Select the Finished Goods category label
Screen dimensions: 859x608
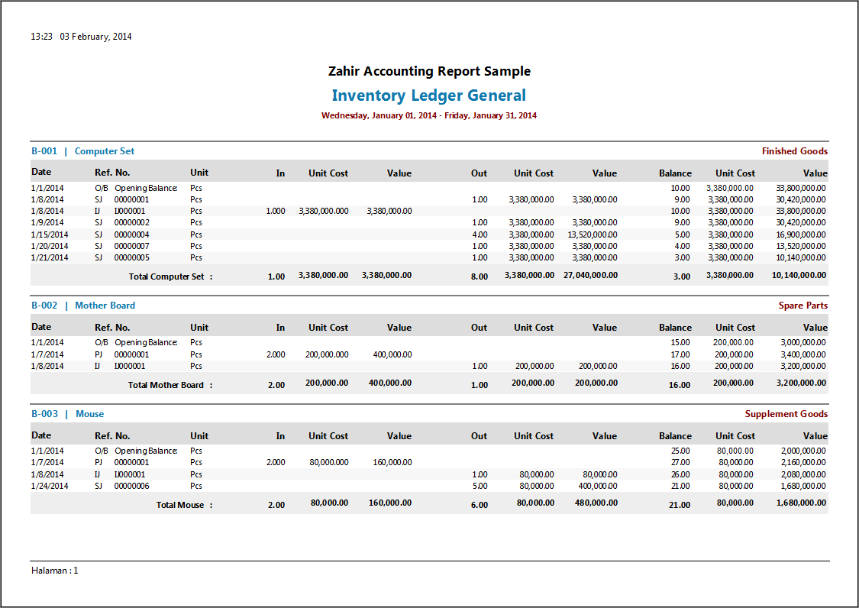pyautogui.click(x=794, y=150)
